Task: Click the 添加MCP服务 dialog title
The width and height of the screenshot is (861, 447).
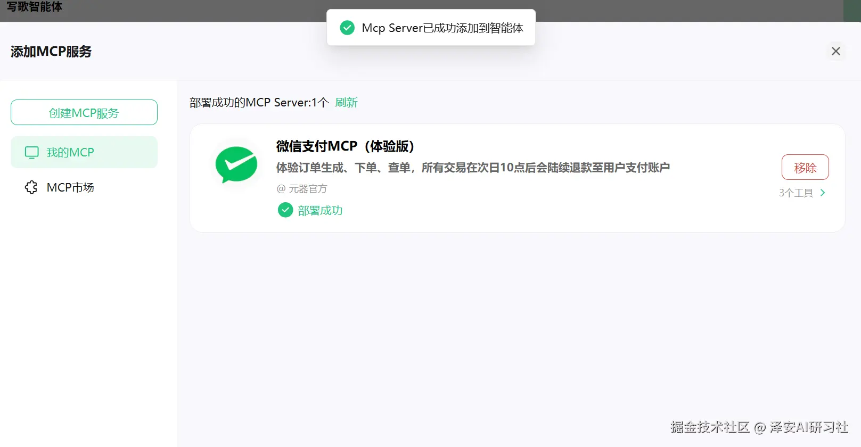Action: [51, 52]
